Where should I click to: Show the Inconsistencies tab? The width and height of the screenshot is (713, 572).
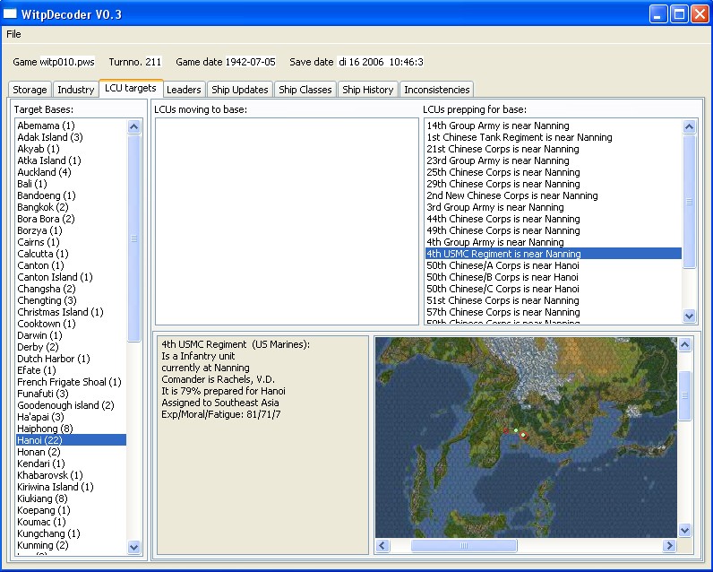[436, 90]
